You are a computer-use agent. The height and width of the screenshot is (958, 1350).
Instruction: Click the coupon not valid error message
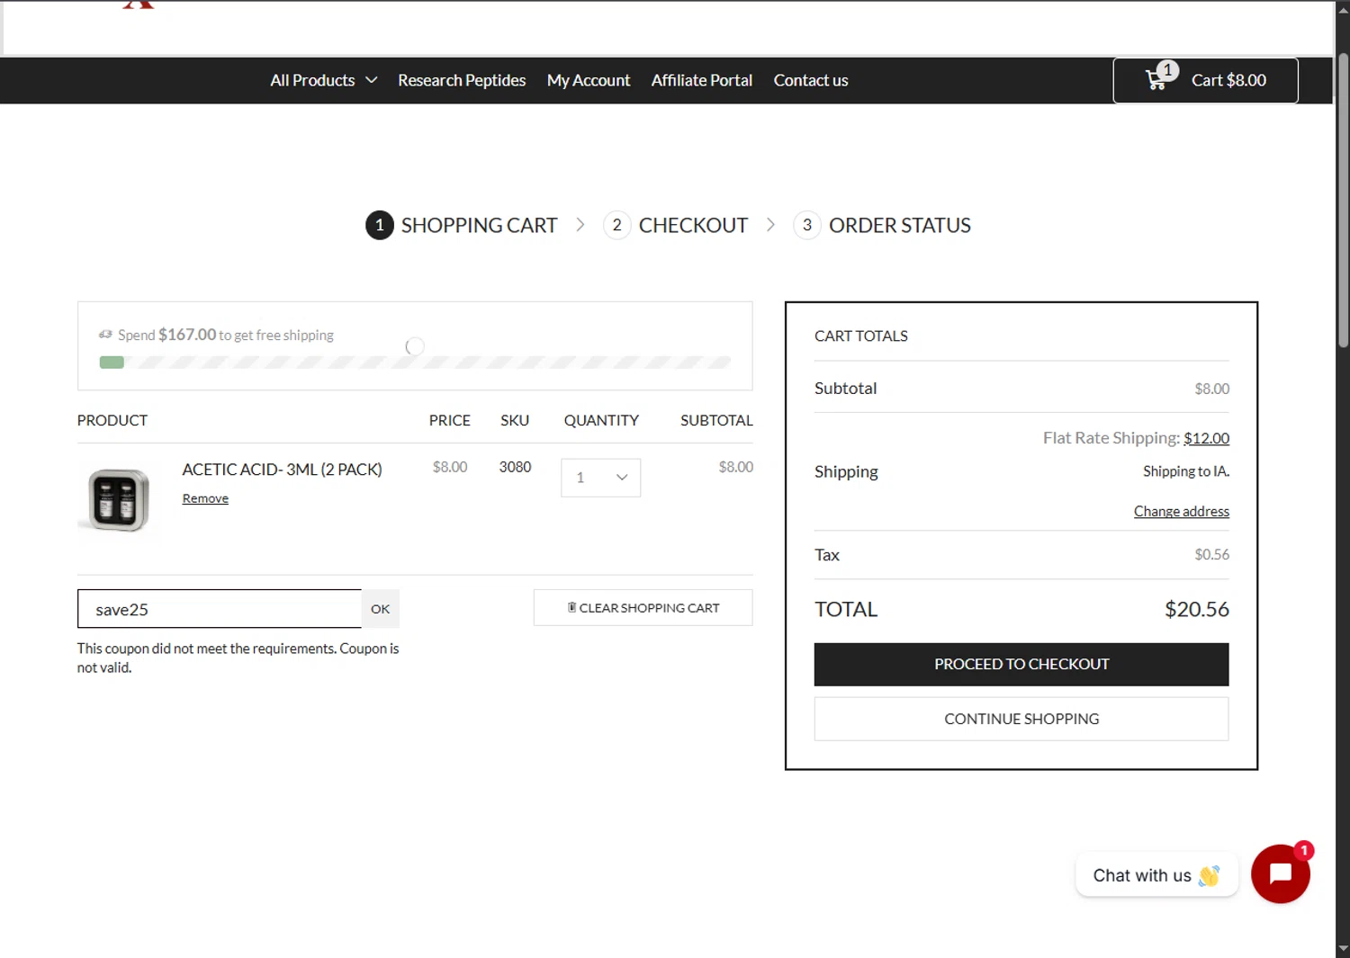click(238, 658)
